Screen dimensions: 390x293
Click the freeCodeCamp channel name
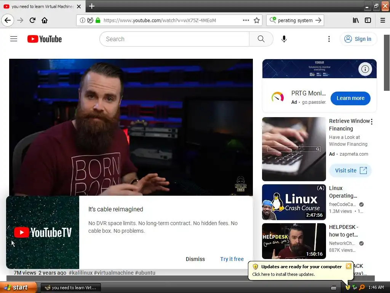click(x=342, y=204)
